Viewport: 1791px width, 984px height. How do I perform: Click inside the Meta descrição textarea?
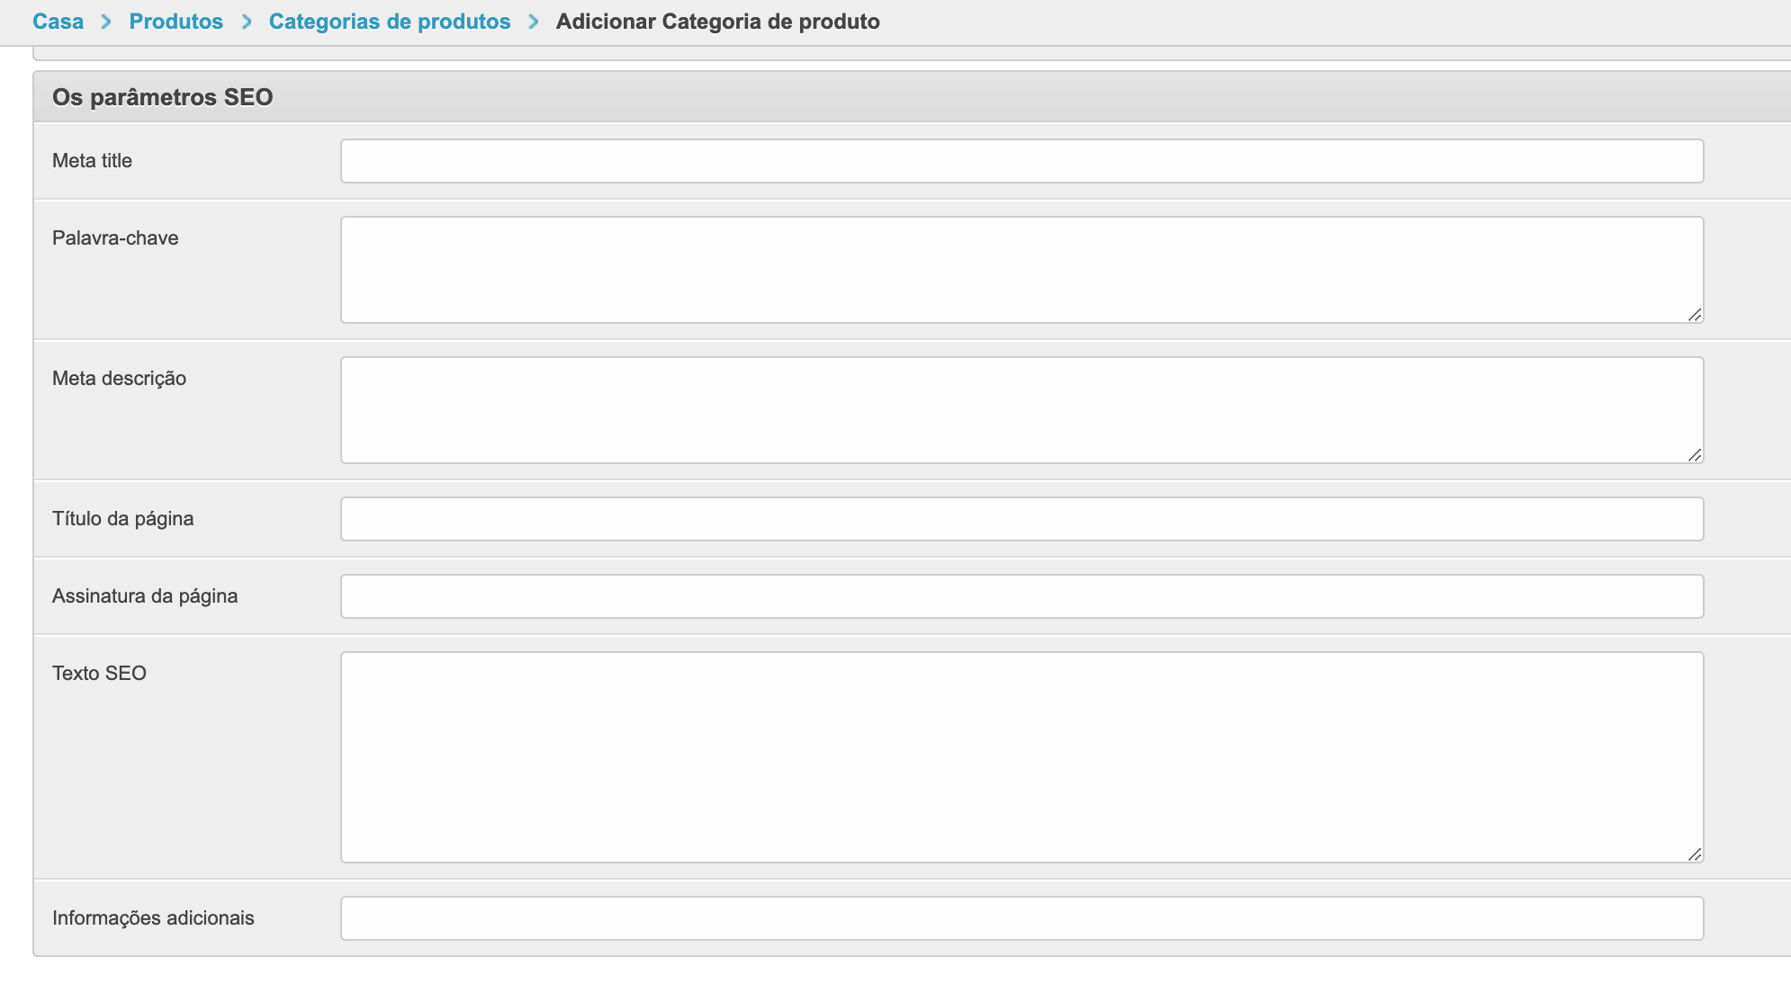[x=1021, y=410]
